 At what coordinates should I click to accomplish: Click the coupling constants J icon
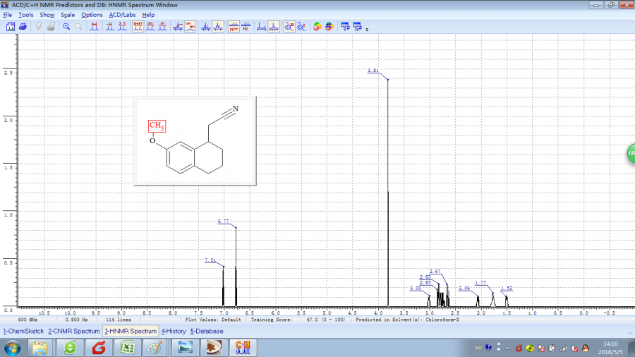pos(122,27)
